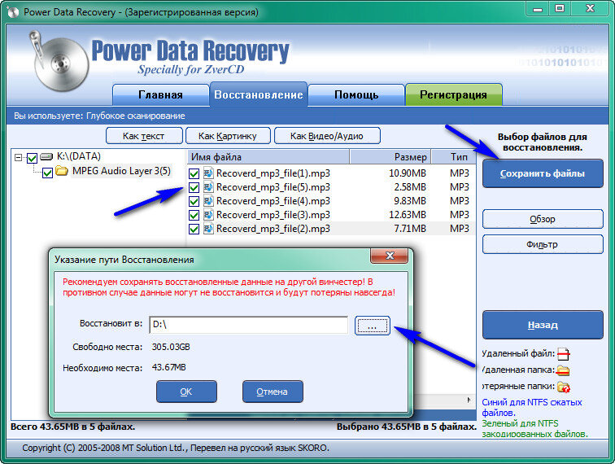Browse for folder with the ... button
This screenshot has width=615, height=464.
tap(373, 326)
